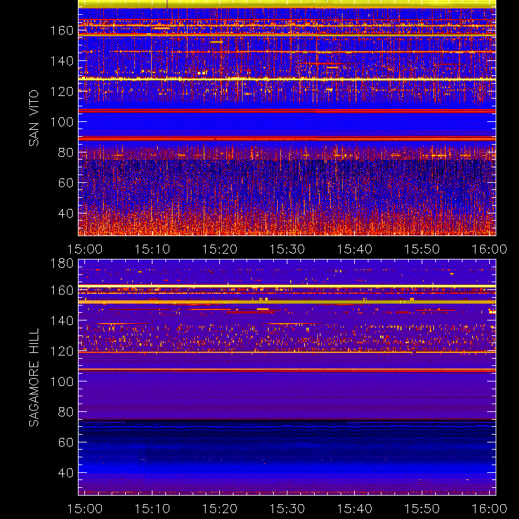Screen dimensions: 519x519
Task: Select the 100 tick label on San Vito axis
Action: pyautogui.click(x=62, y=122)
